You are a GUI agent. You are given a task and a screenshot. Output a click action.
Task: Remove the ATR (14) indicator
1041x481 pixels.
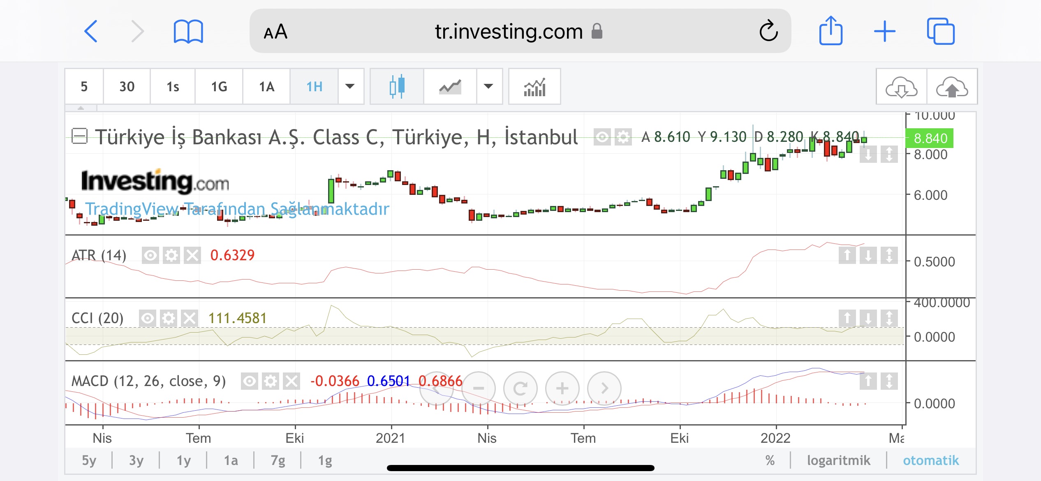(192, 255)
